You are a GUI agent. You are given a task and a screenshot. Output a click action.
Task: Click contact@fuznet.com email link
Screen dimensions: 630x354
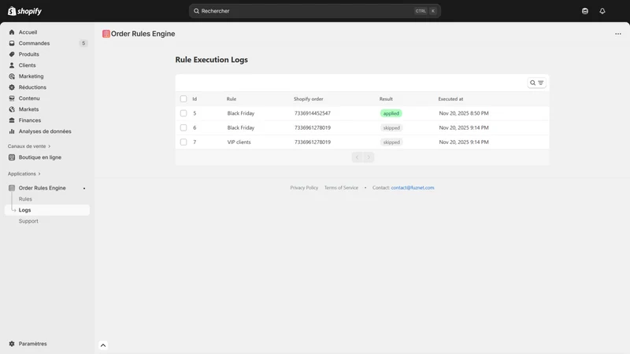tap(412, 187)
